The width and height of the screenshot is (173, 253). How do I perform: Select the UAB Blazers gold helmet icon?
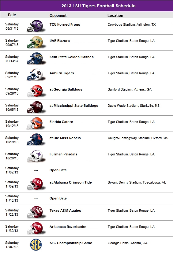coord(36,42)
